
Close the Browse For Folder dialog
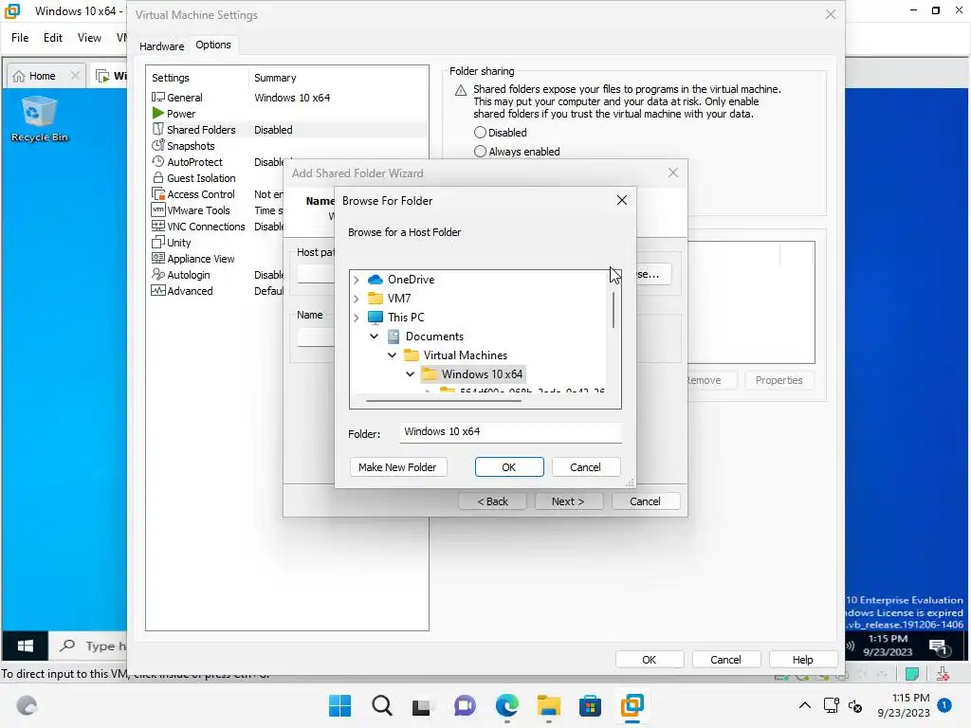coord(622,200)
